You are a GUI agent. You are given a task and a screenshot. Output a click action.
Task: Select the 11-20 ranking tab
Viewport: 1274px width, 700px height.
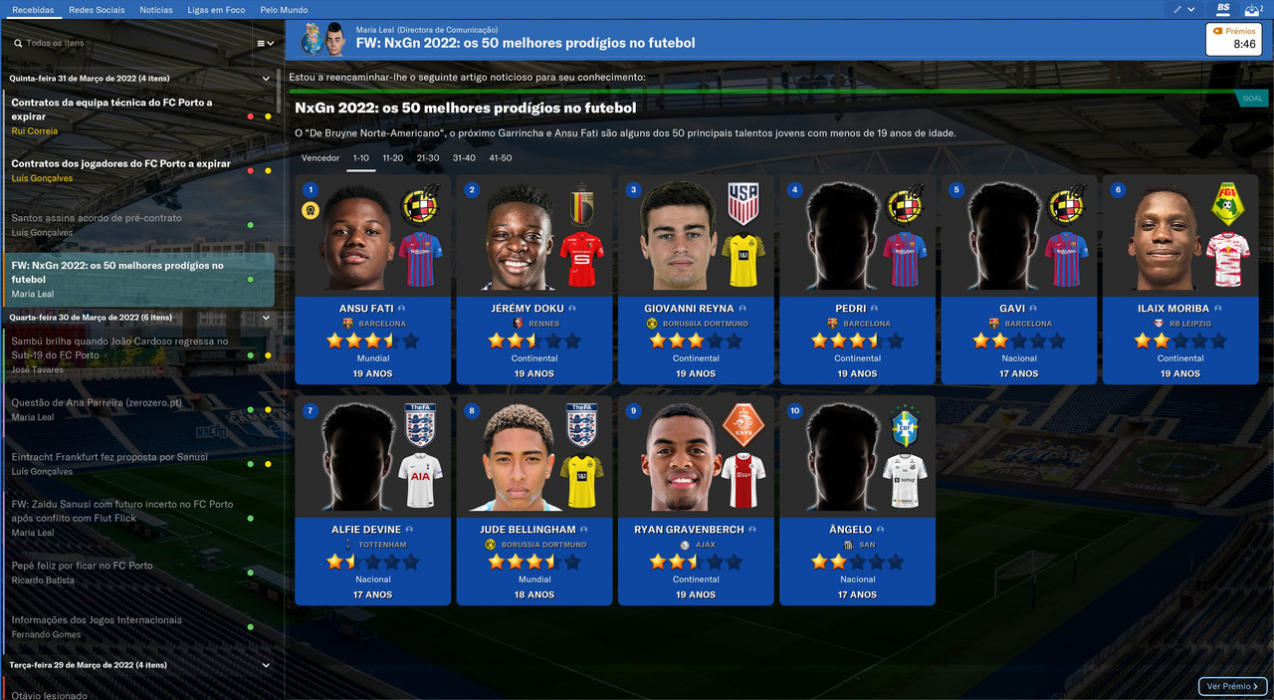click(393, 158)
